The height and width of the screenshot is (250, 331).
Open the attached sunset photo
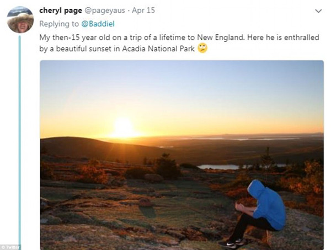[181, 155]
